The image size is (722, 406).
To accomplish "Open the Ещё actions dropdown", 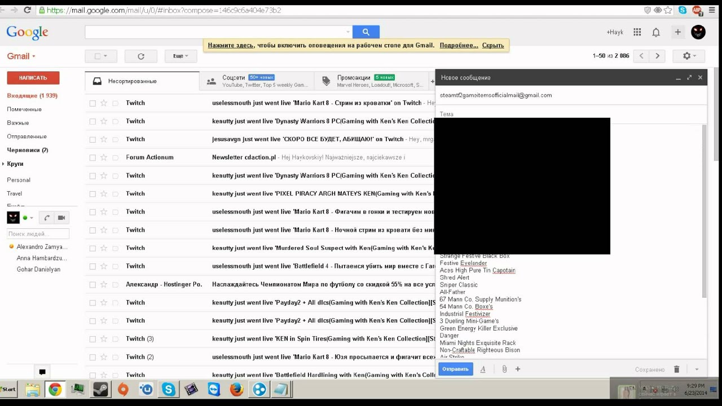I will [180, 56].
